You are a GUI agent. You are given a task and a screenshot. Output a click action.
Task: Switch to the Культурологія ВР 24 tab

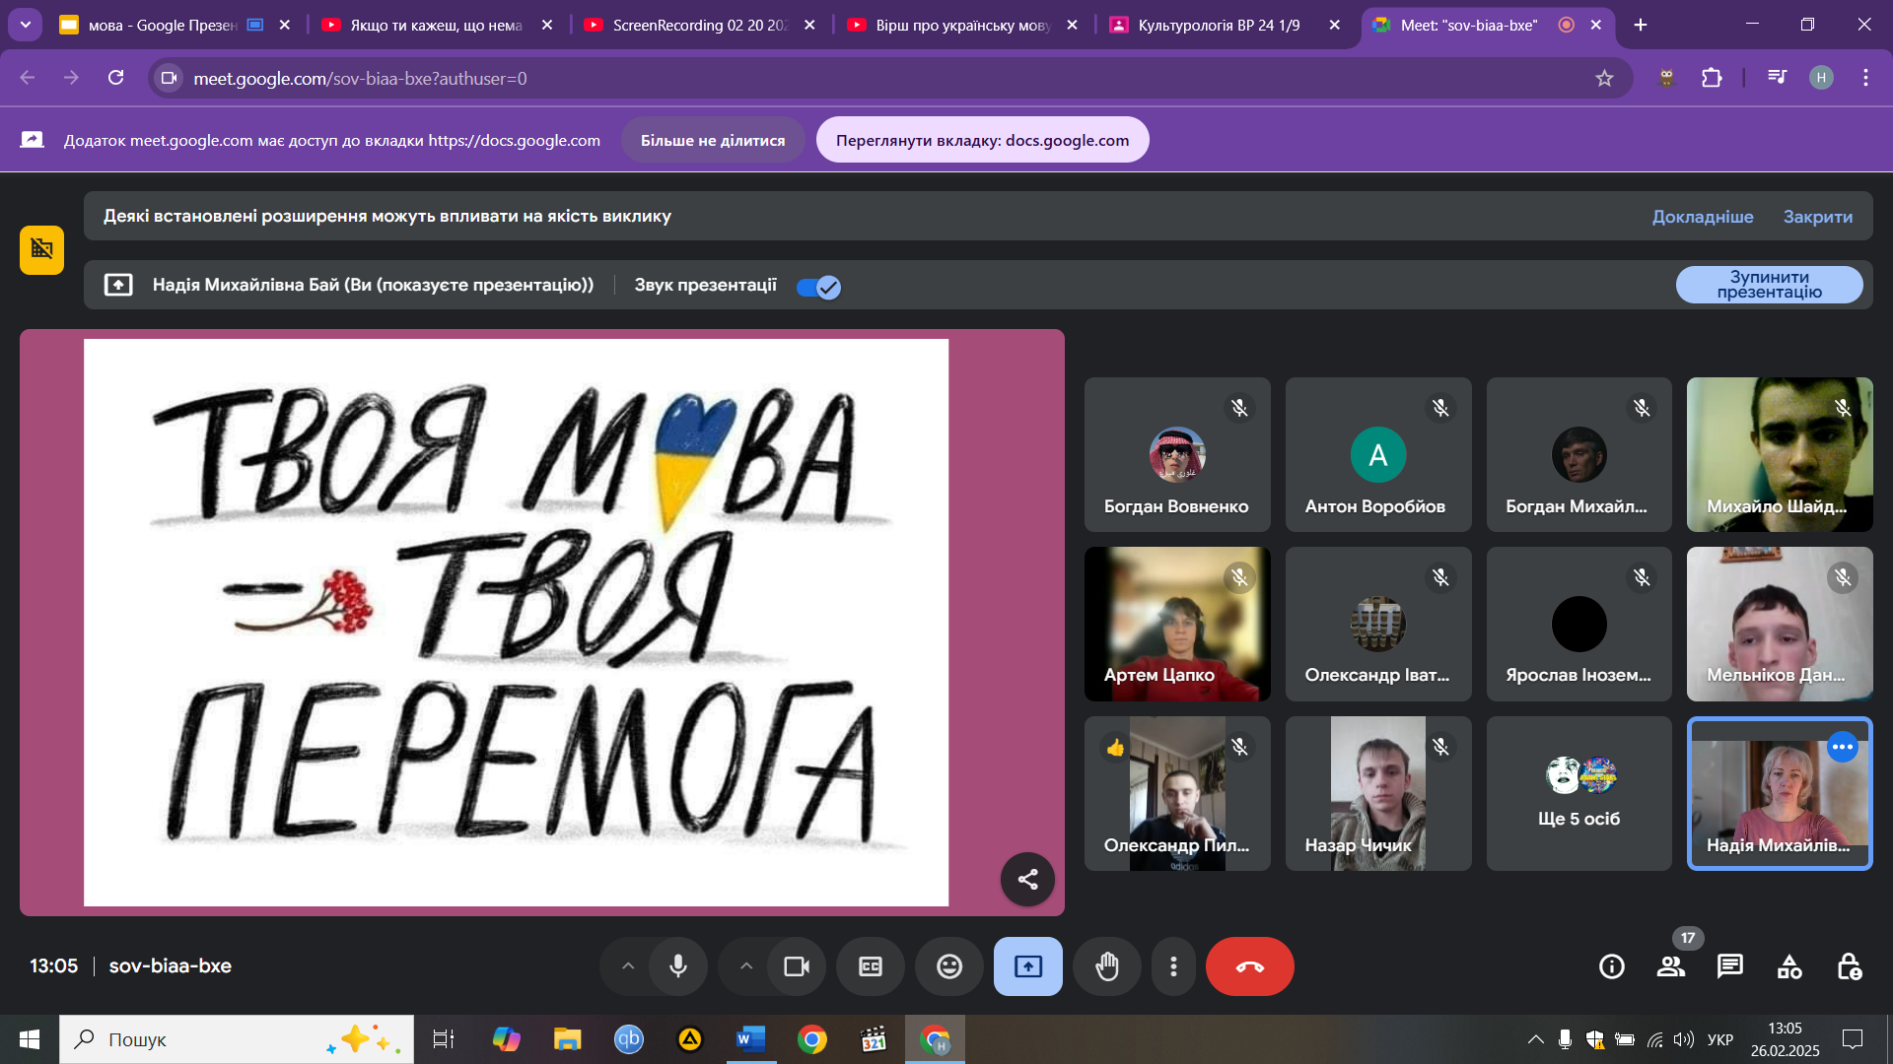point(1218,25)
